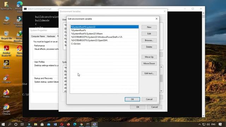The width and height of the screenshot is (226, 127).
Task: Open Google Chrome desktop shortcut
Action: point(6,109)
